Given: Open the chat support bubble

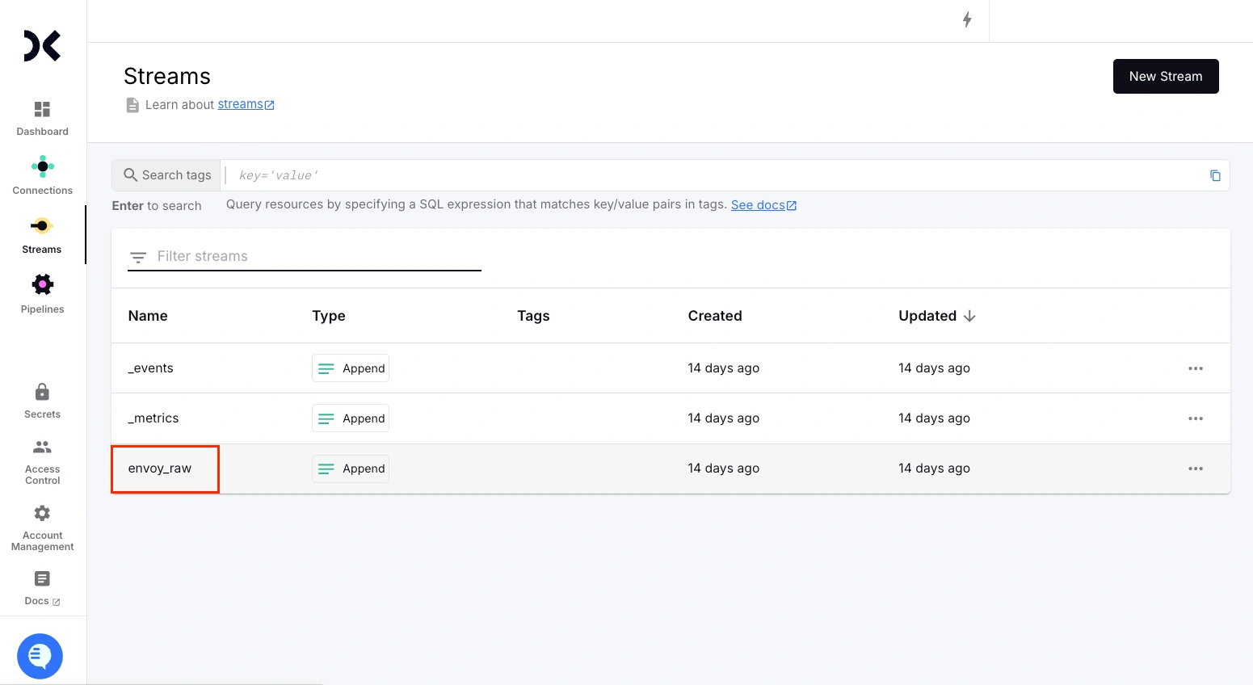Looking at the screenshot, I should 40,656.
